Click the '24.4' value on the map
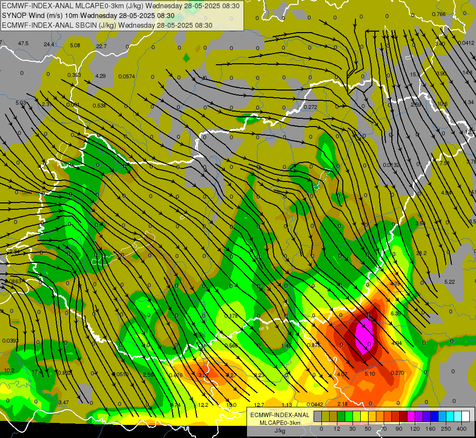This screenshot has height=438, width=476. click(x=49, y=44)
